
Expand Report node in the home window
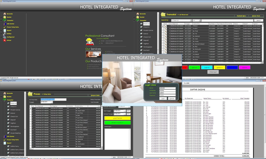pyautogui.click(x=1, y=30)
